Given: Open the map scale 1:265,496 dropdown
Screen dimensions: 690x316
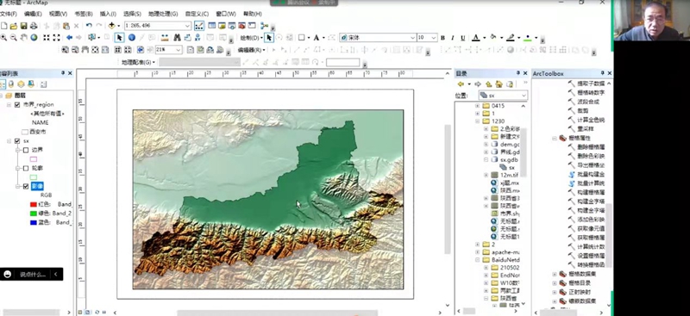Looking at the screenshot, I should pyautogui.click(x=187, y=26).
